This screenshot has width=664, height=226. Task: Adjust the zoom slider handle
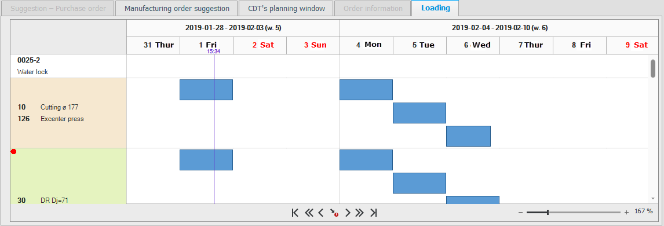pyautogui.click(x=548, y=212)
